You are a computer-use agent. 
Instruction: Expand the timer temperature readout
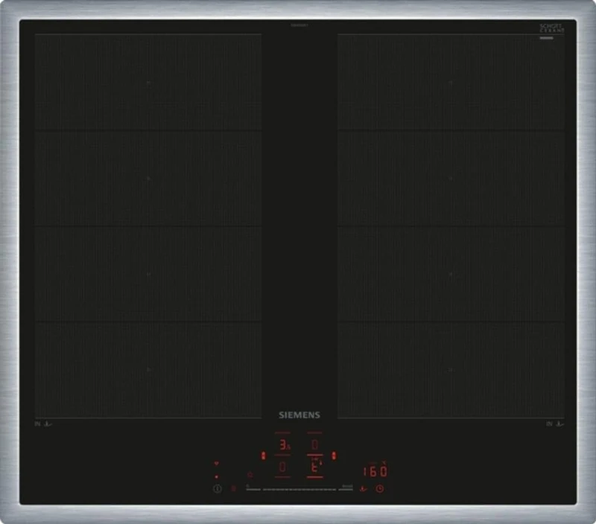pyautogui.click(x=375, y=470)
